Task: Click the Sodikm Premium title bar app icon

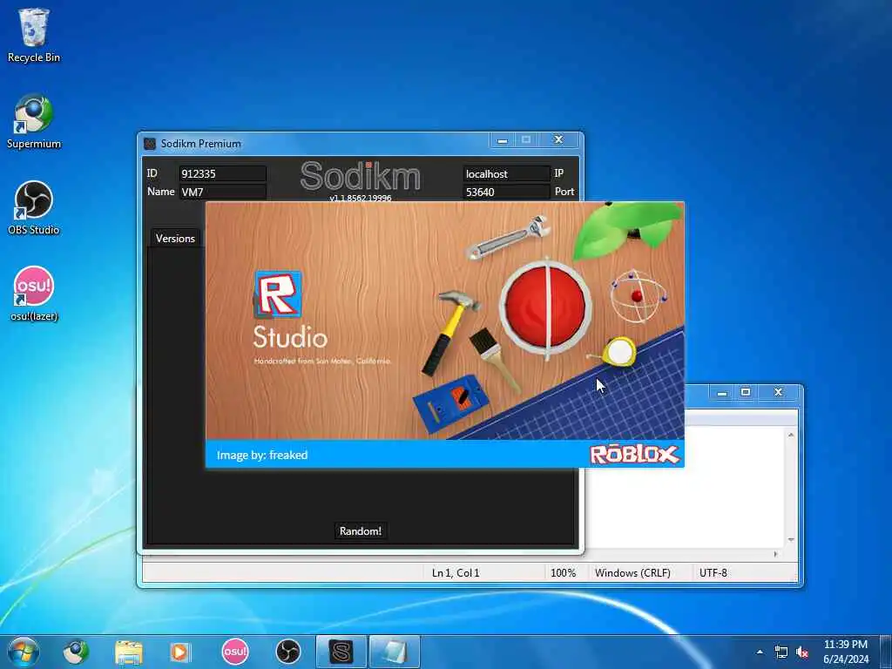Action: pyautogui.click(x=150, y=144)
